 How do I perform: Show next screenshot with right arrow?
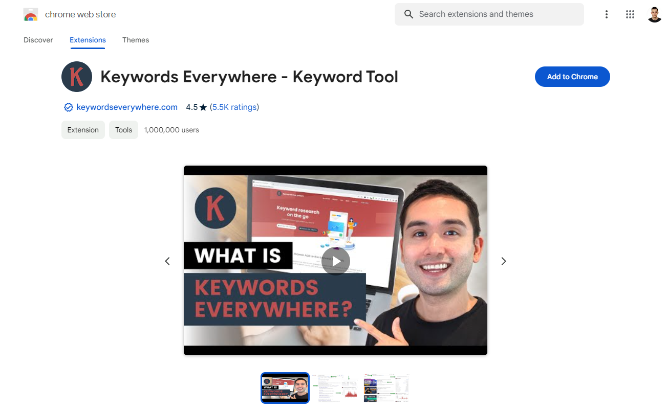(504, 261)
